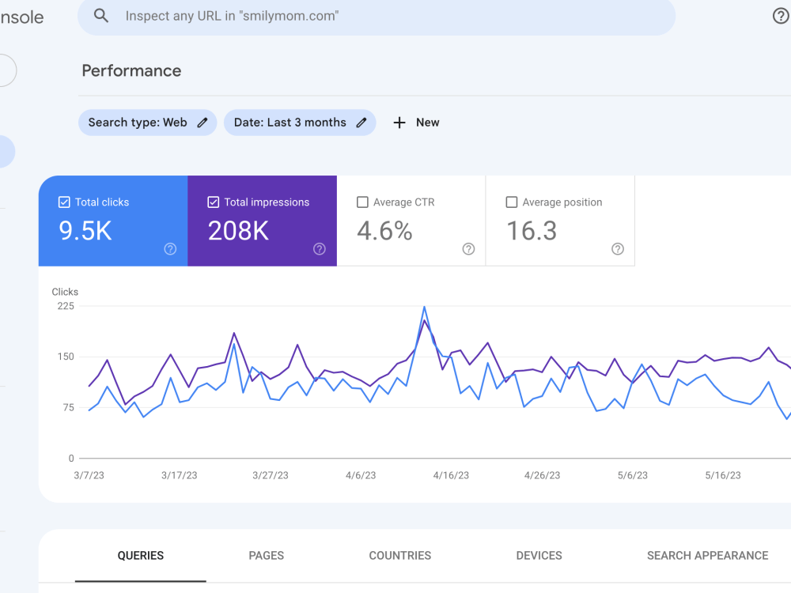Click the 16.3 average position value

[532, 231]
